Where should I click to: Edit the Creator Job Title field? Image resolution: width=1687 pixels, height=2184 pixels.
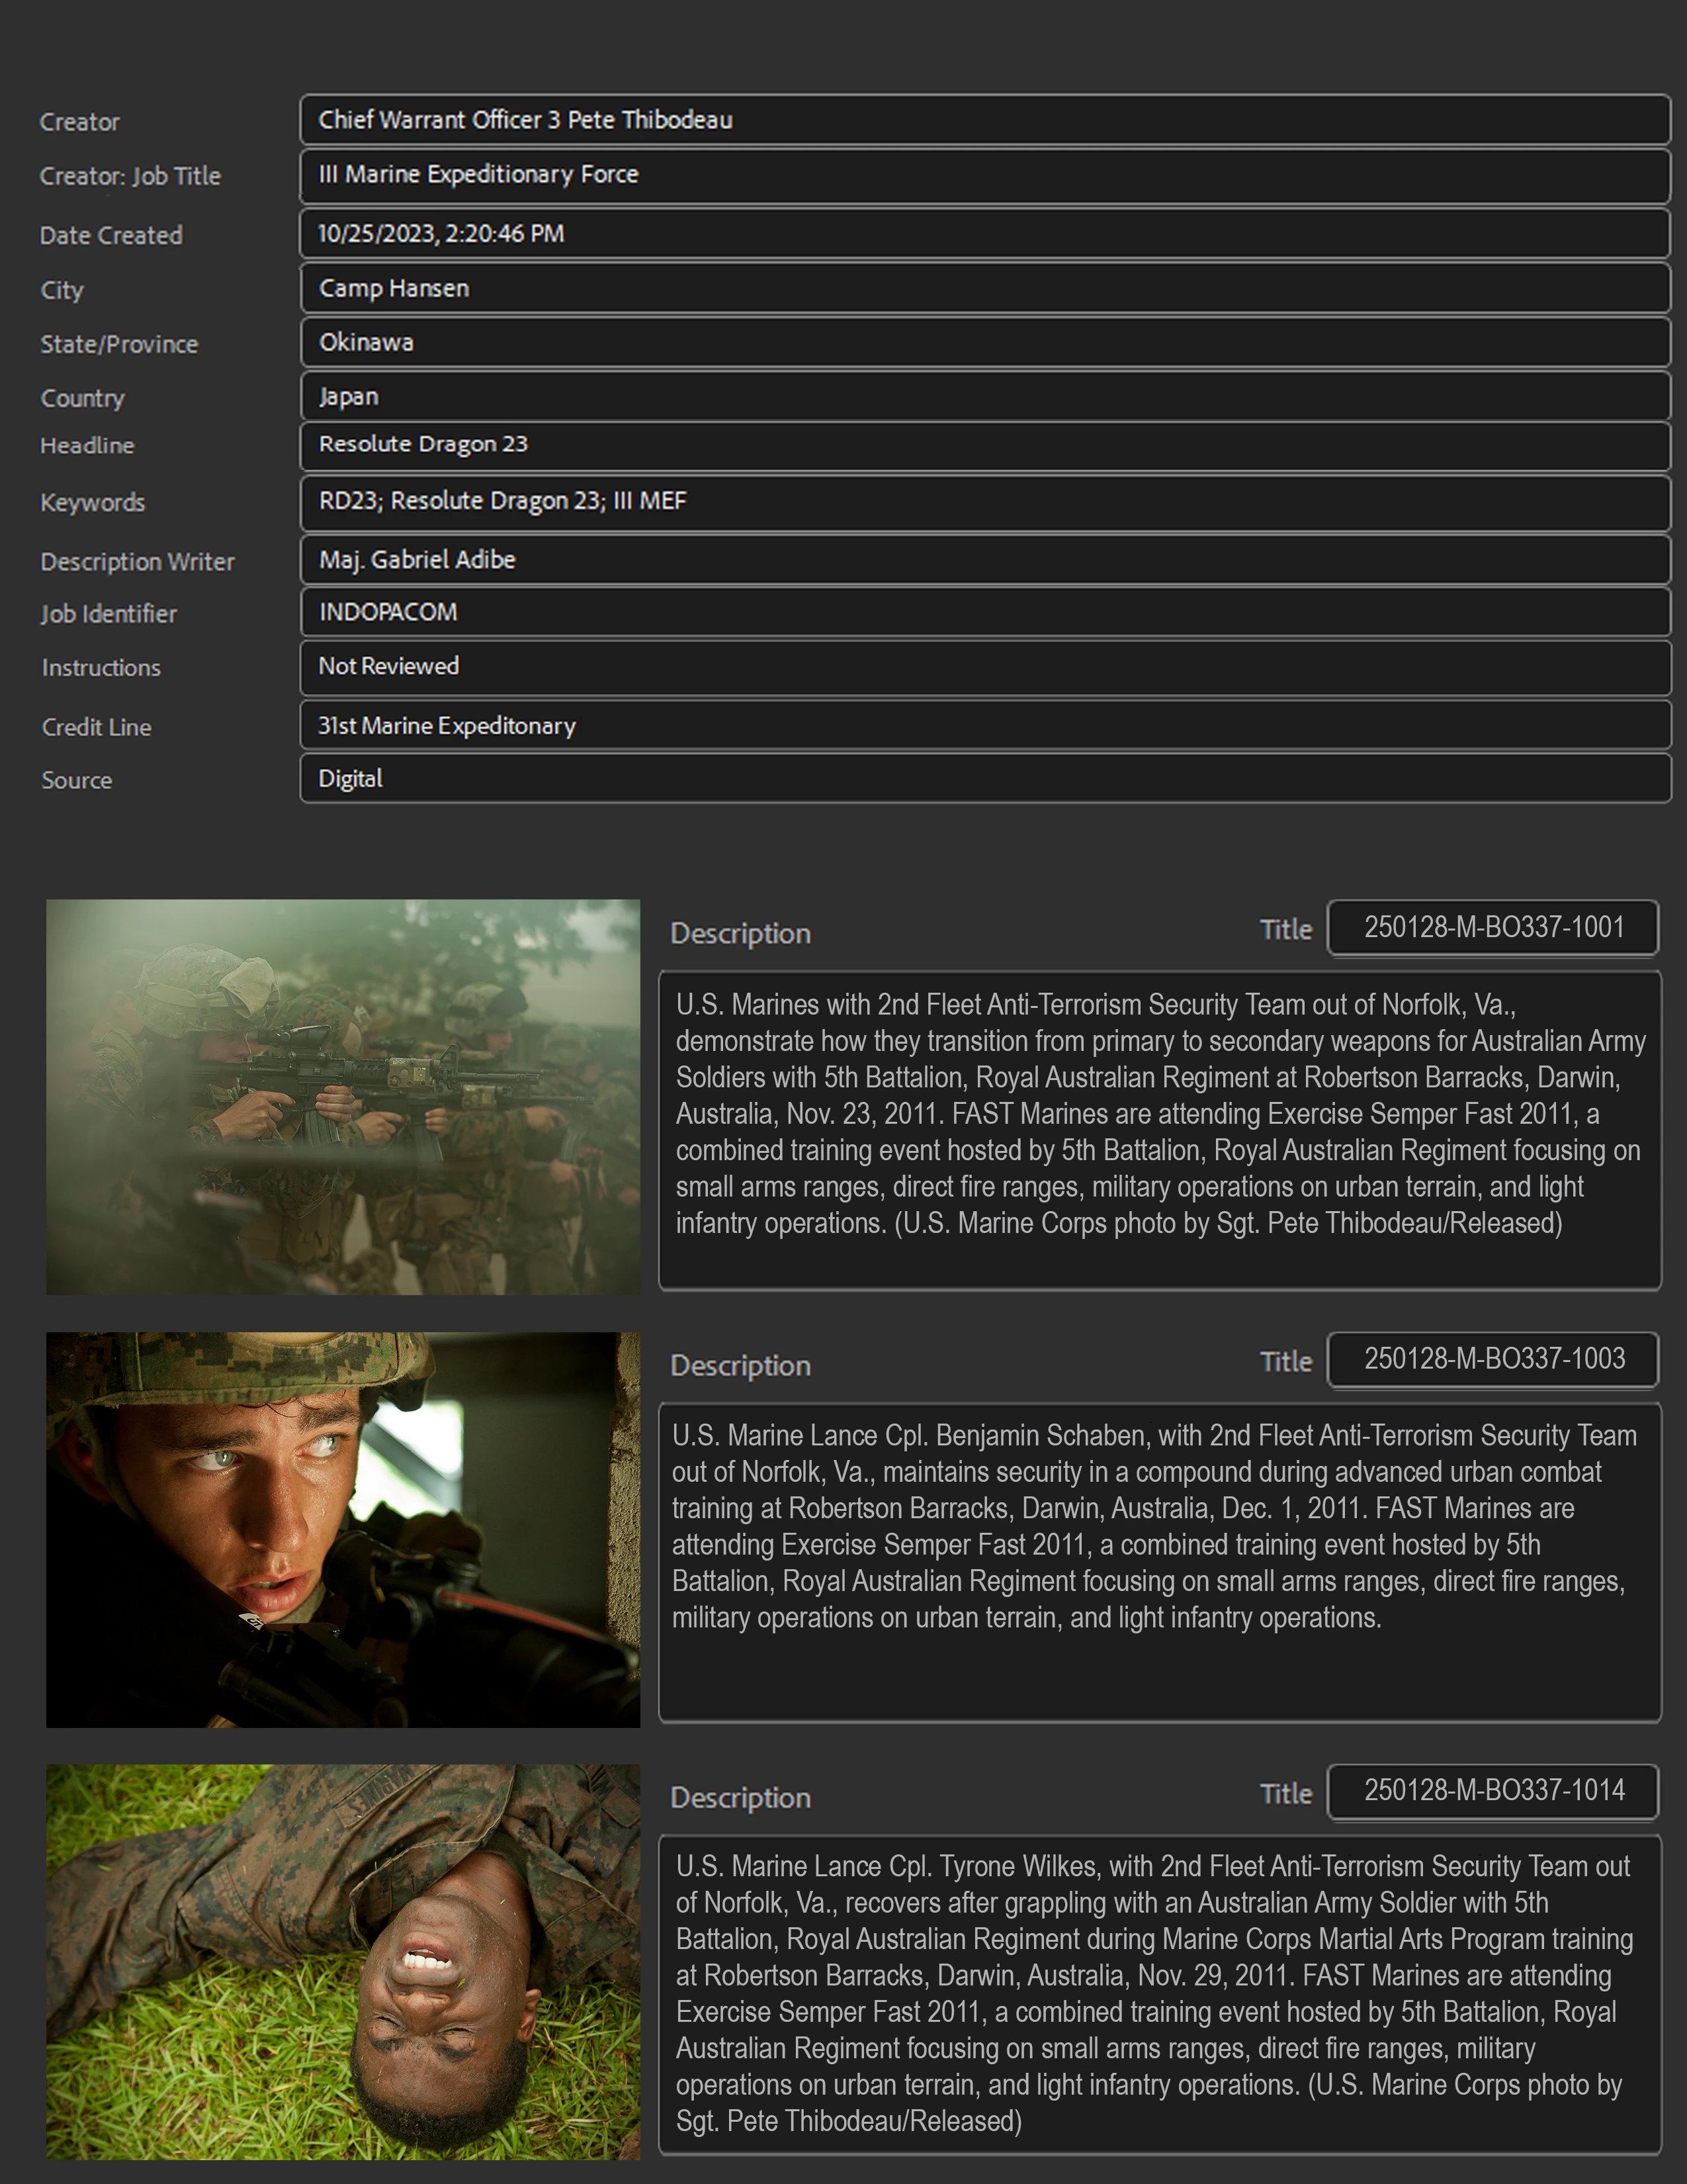(x=984, y=175)
